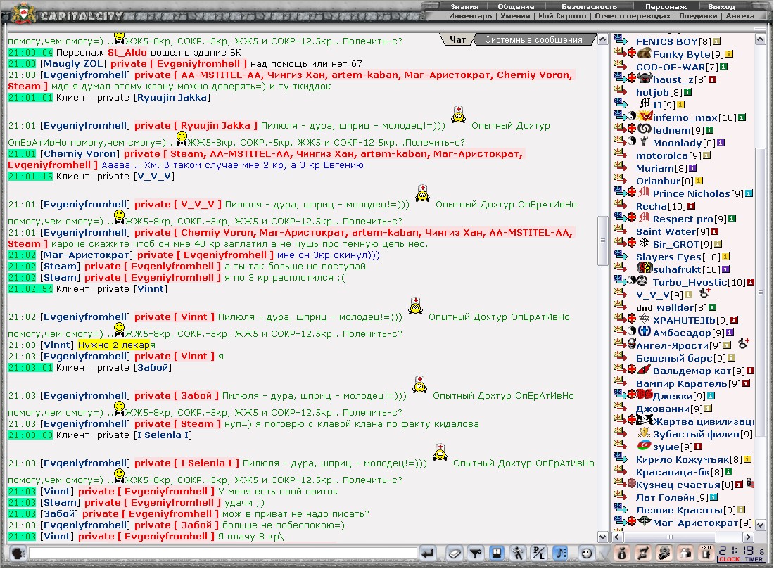Click the skull face icon in bottom toolbar
Screen dimensions: 774x569
point(664,554)
